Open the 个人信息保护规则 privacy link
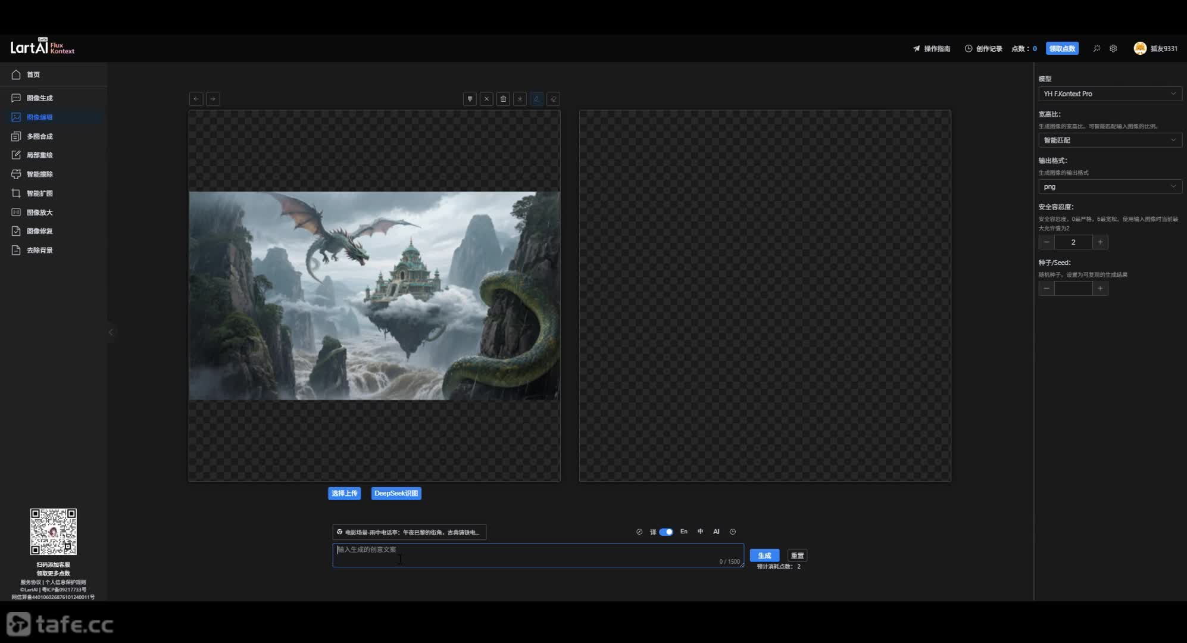The width and height of the screenshot is (1187, 643). 65,582
